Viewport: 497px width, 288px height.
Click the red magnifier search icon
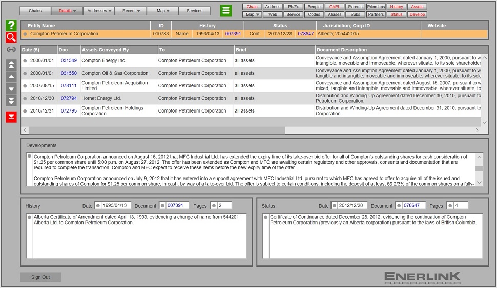pos(11,37)
